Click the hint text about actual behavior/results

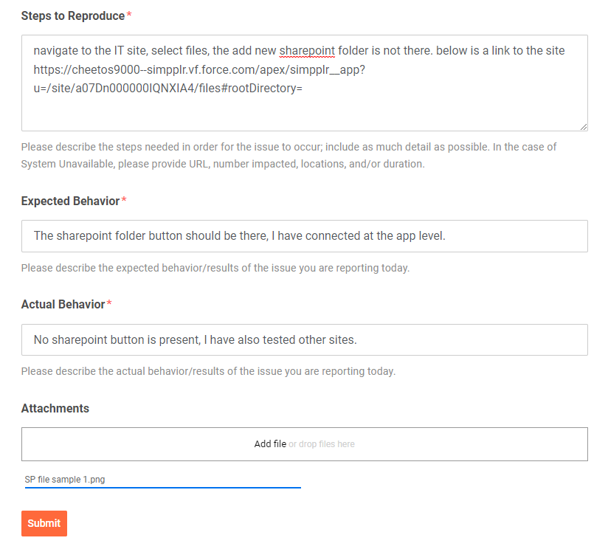pyautogui.click(x=208, y=371)
